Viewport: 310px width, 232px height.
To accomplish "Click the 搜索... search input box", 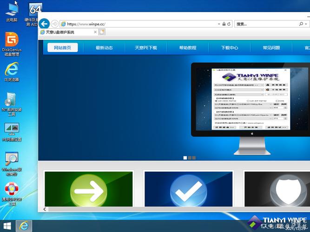I will click(x=267, y=24).
